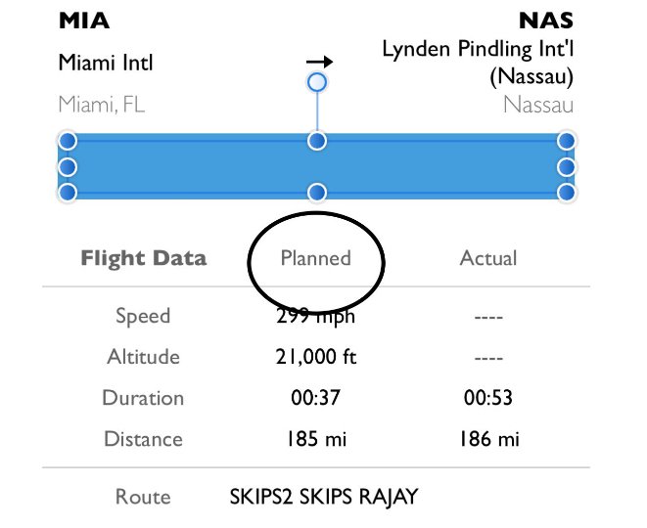Click the bottom-left resize handle of blue rectangle
This screenshot has height=528, width=647.
pyautogui.click(x=68, y=193)
